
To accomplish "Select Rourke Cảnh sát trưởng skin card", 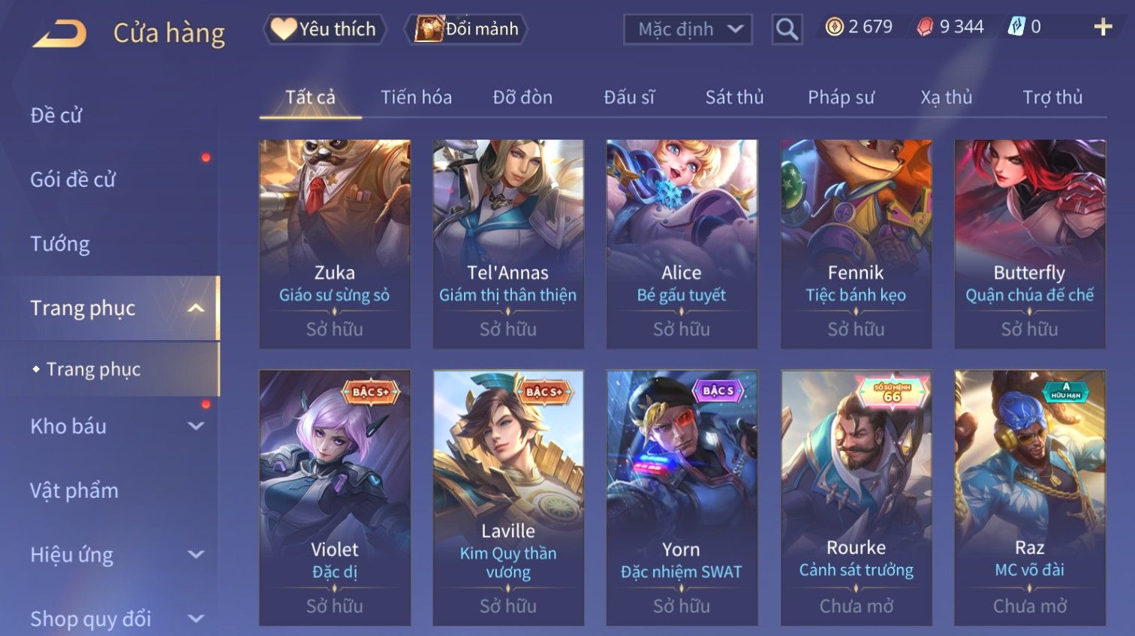I will coord(856,497).
